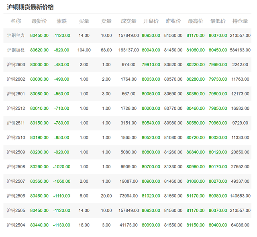257x237 pixels.
Task: Click the 成交量 column header
Action: point(128,21)
